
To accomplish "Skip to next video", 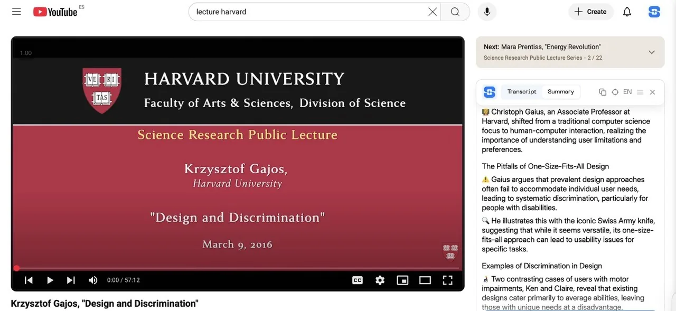I will click(71, 280).
